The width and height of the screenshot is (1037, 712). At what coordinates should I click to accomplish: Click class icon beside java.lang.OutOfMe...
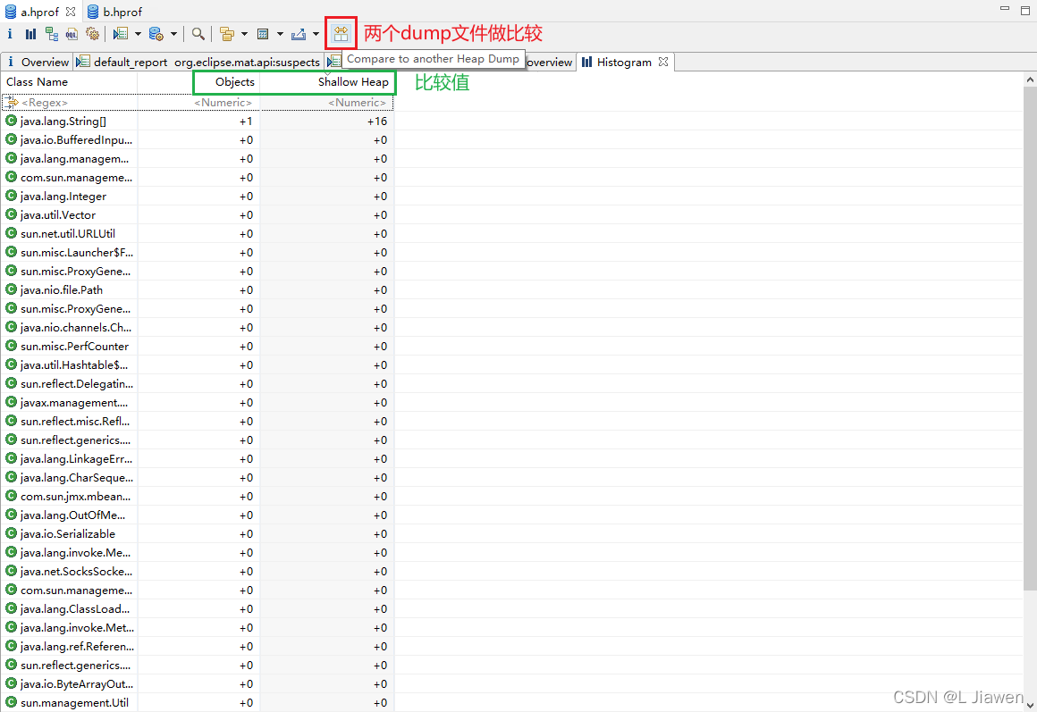(x=11, y=515)
